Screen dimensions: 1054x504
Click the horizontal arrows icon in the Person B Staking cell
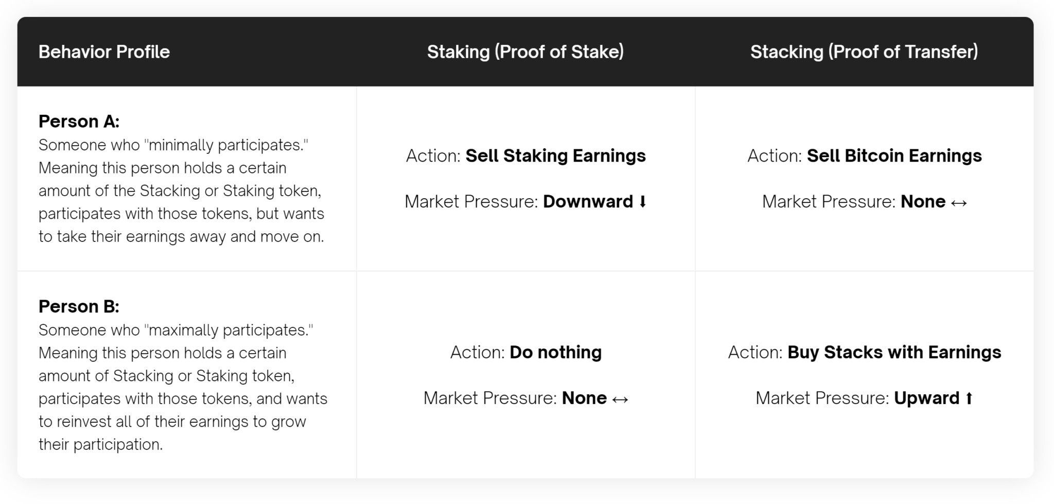(x=620, y=399)
